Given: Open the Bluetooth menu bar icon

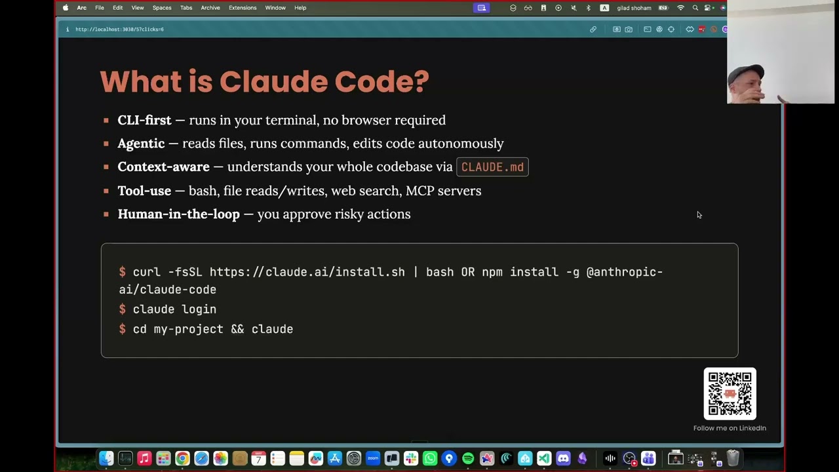Looking at the screenshot, I should point(588,8).
